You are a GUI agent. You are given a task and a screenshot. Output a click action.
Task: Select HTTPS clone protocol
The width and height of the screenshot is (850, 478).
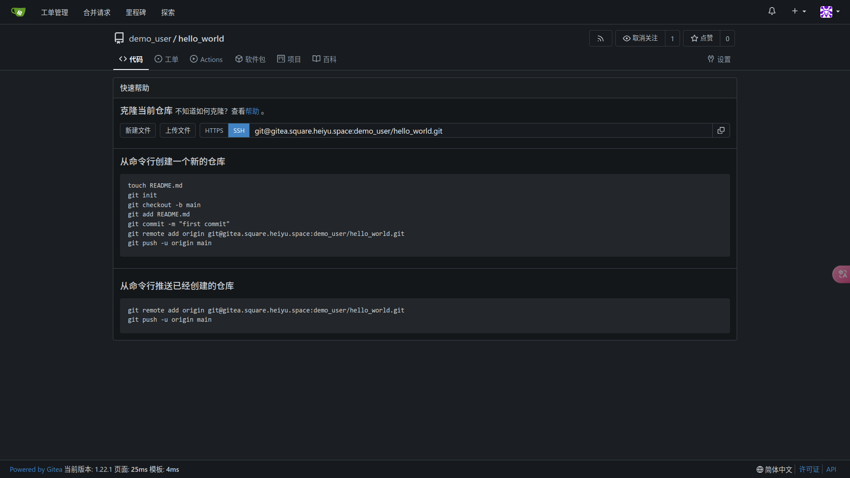(214, 131)
